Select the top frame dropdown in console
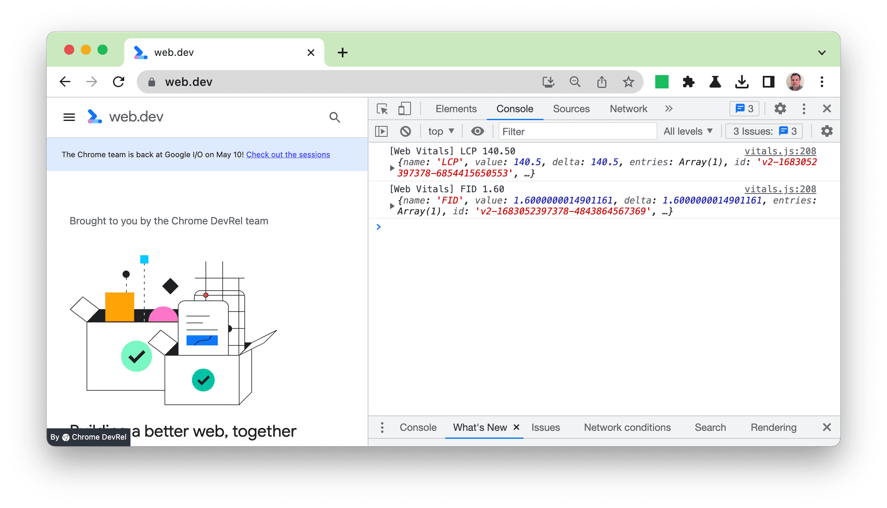This screenshot has height=508, width=887. pos(440,131)
